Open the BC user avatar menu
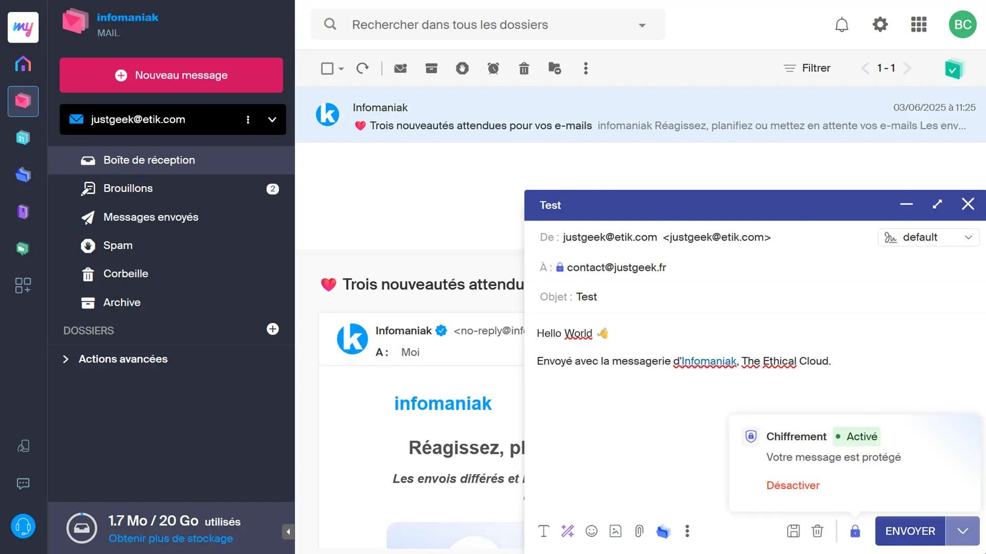 click(962, 25)
